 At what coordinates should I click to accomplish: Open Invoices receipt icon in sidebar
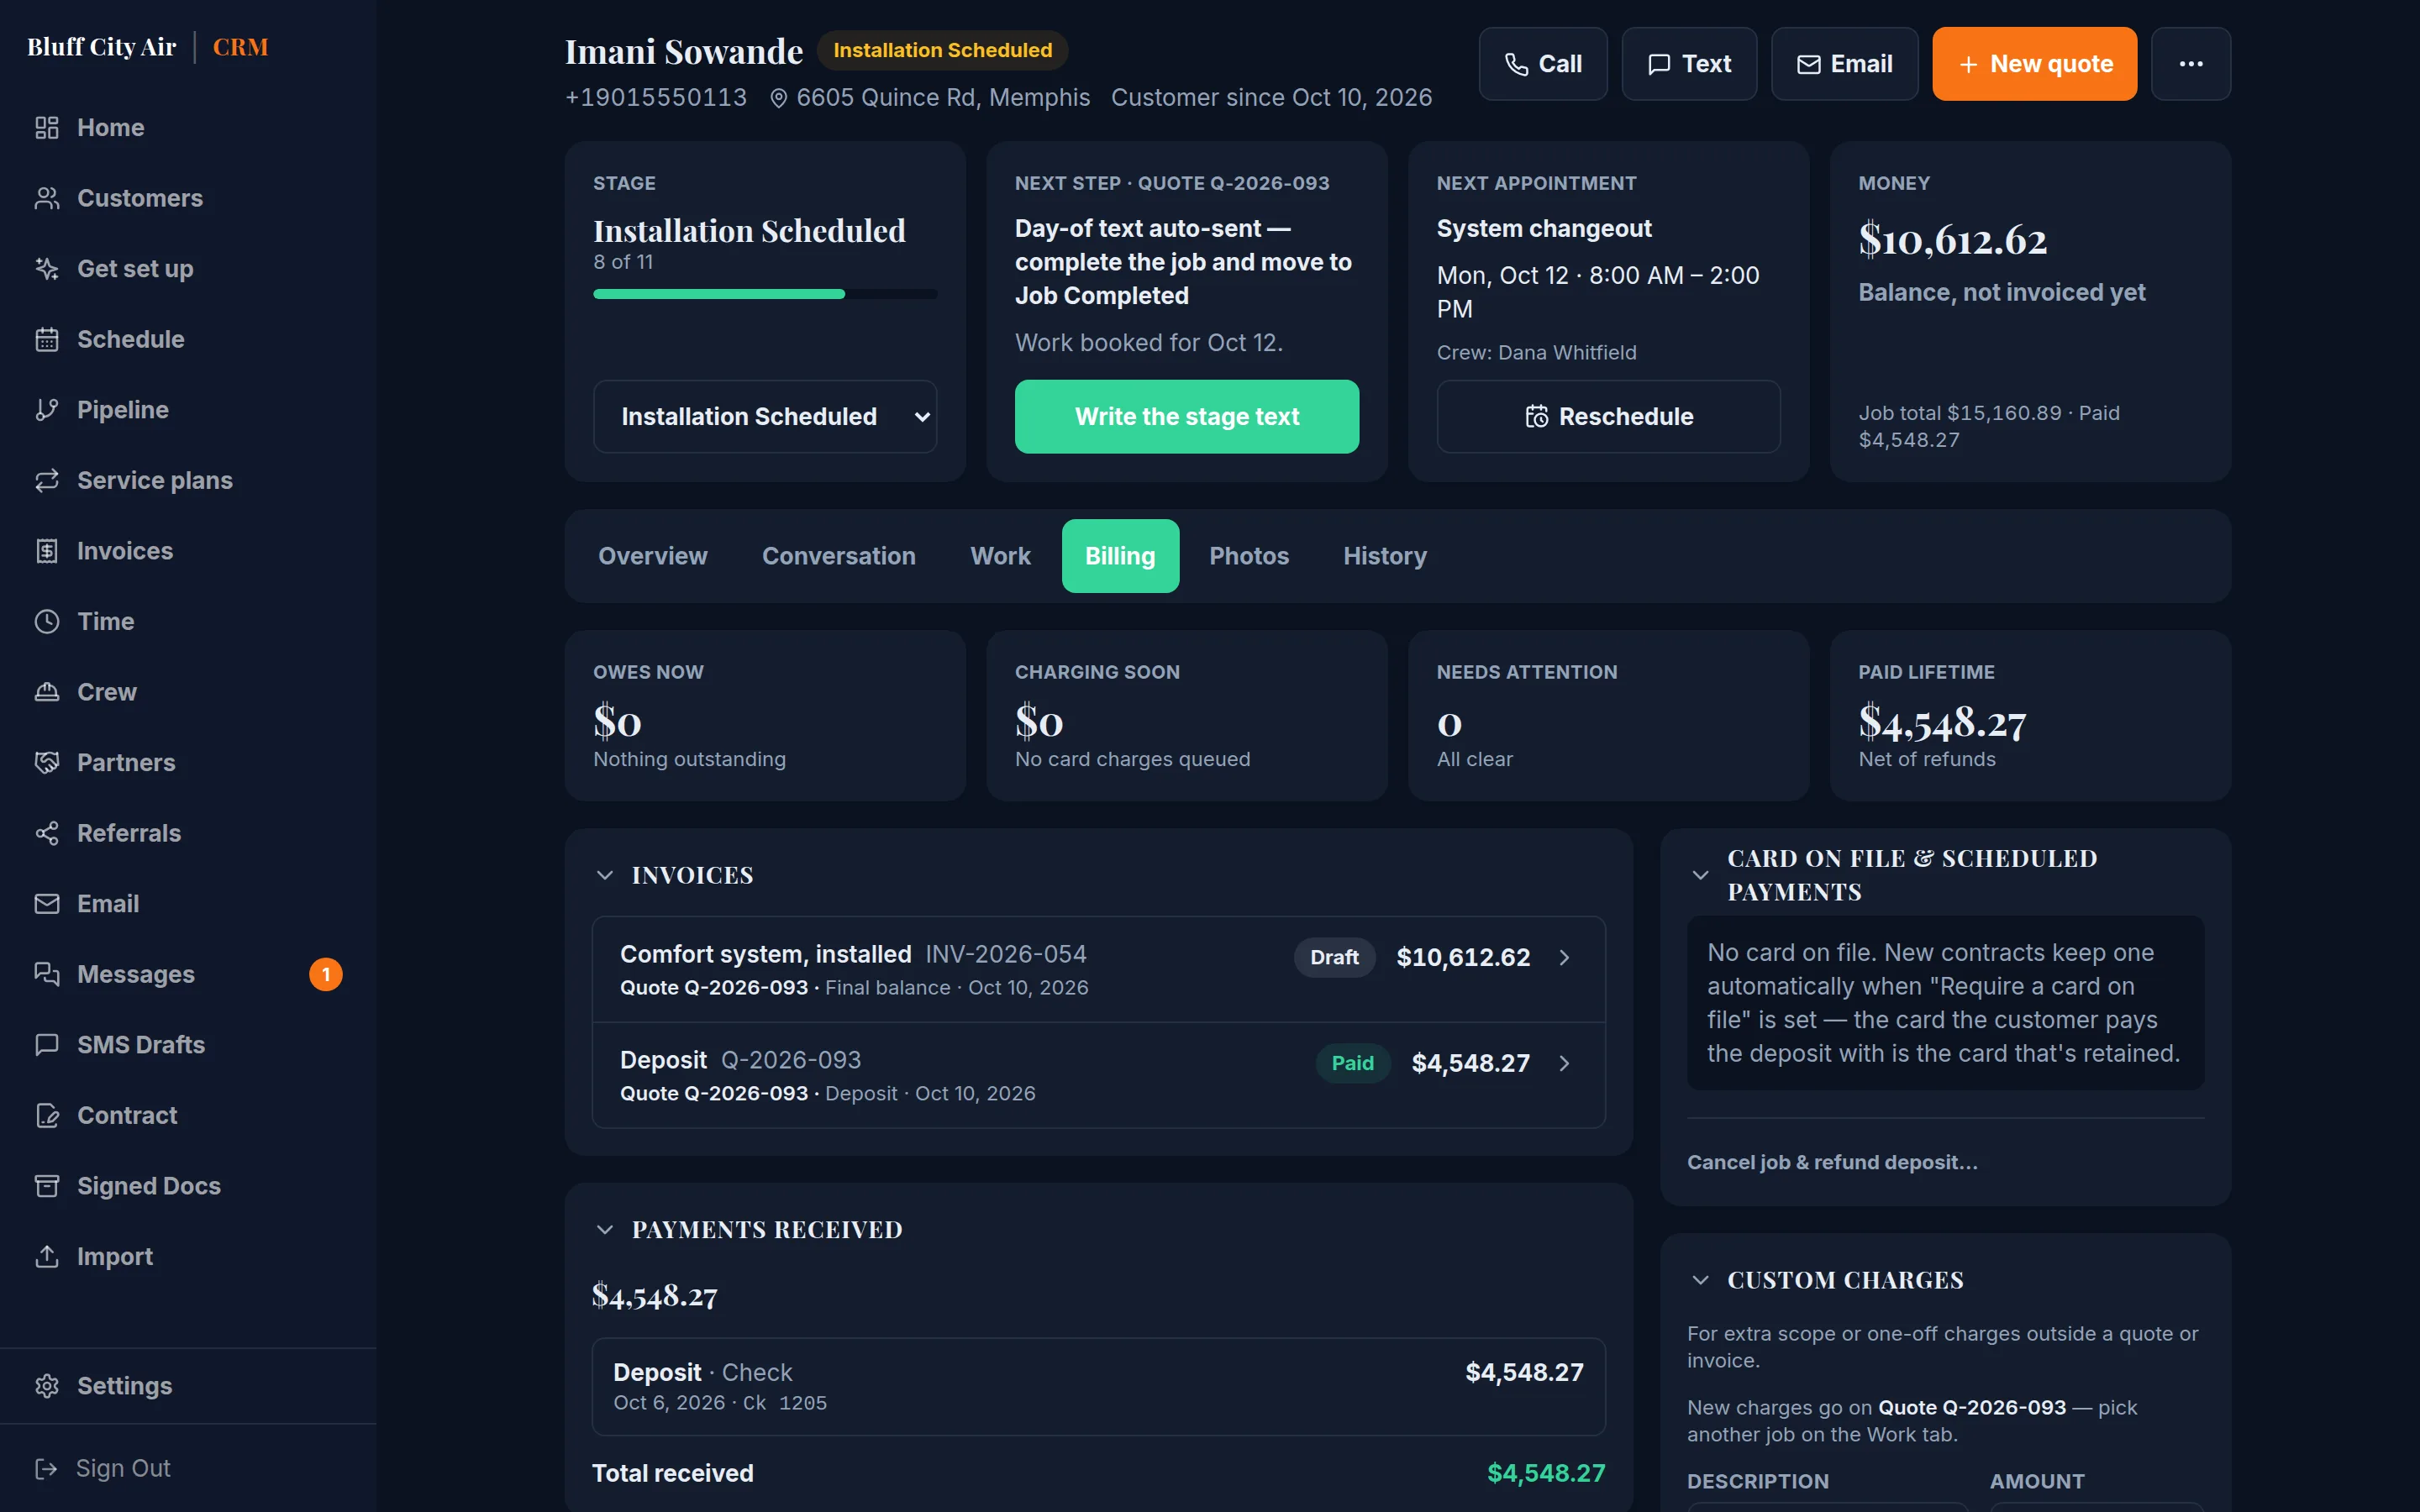click(x=47, y=551)
